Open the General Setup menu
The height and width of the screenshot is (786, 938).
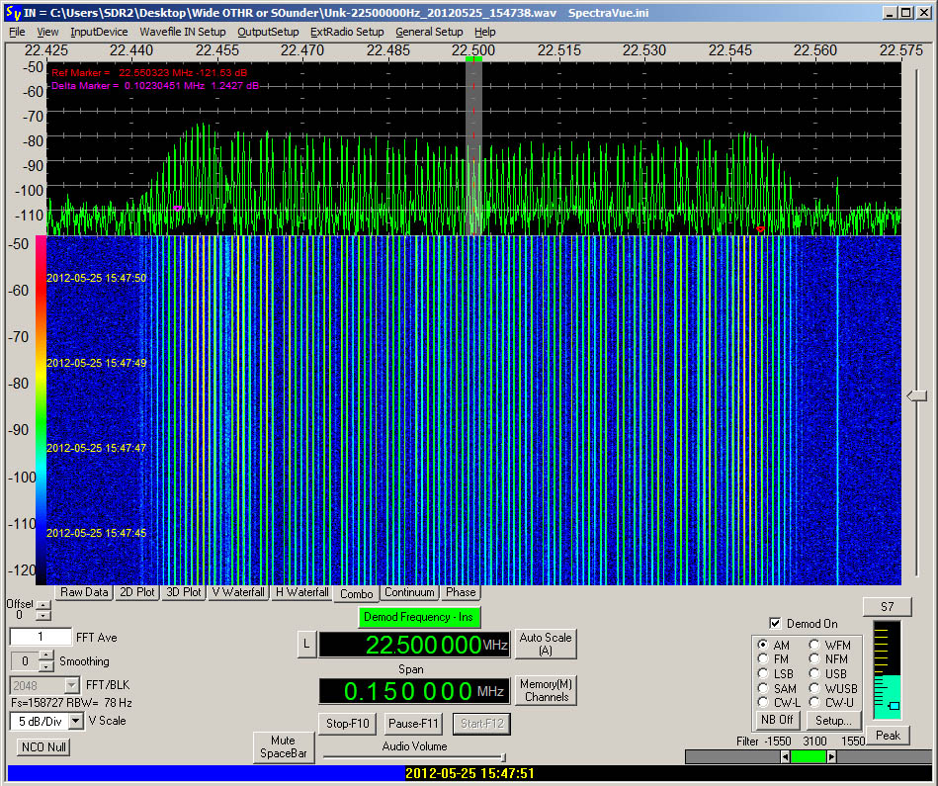click(x=429, y=32)
